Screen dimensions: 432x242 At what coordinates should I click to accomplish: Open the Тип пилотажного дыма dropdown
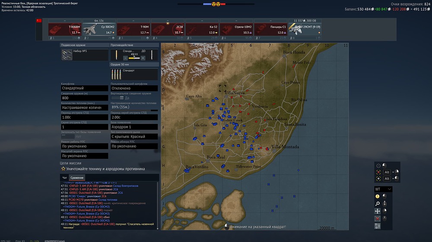tap(134, 137)
